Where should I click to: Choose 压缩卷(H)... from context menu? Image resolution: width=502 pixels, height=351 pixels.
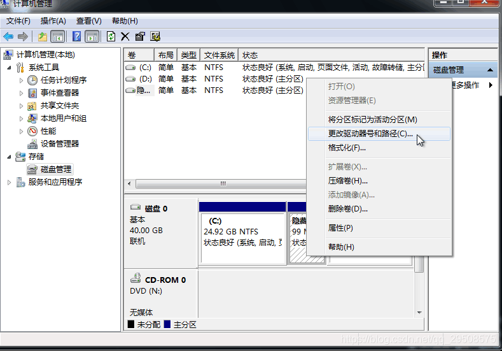(379, 181)
